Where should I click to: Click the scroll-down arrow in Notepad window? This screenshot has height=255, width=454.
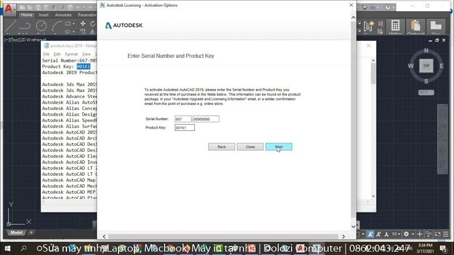pyautogui.click(x=373, y=196)
